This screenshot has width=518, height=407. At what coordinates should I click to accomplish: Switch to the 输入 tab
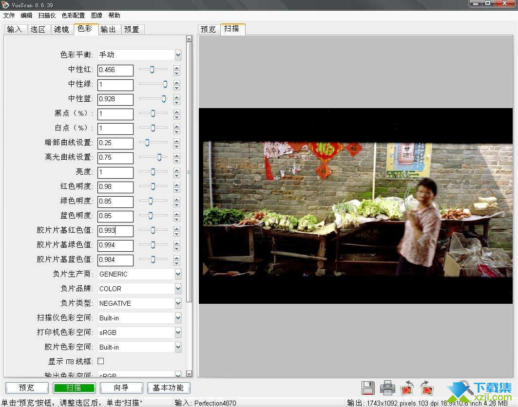tap(15, 29)
